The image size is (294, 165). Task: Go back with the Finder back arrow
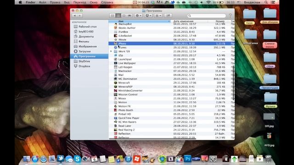tap(75, 16)
